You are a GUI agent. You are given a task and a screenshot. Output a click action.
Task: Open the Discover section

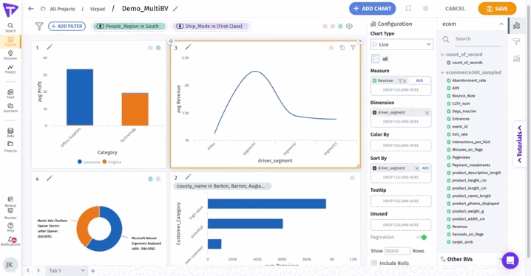pos(10,55)
